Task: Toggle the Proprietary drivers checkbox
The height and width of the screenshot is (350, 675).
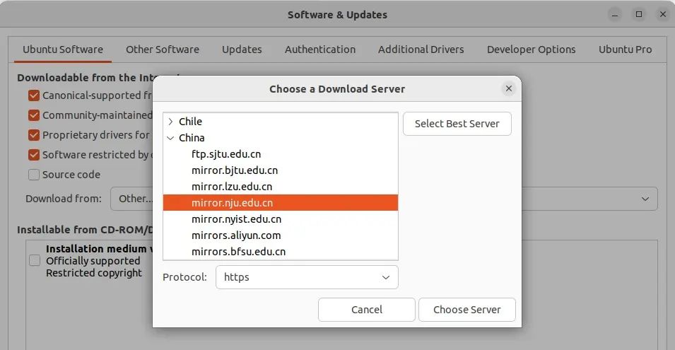Action: click(34, 135)
